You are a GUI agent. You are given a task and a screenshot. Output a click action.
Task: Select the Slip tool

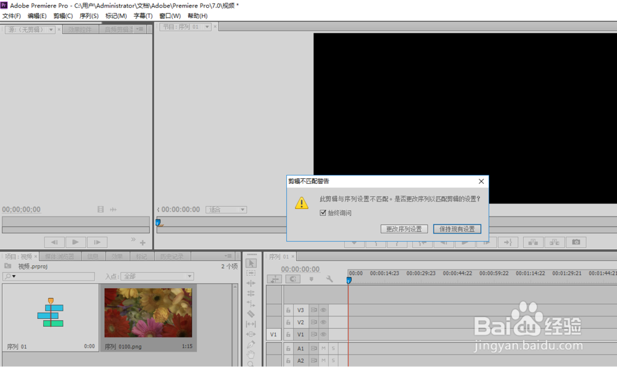251,324
